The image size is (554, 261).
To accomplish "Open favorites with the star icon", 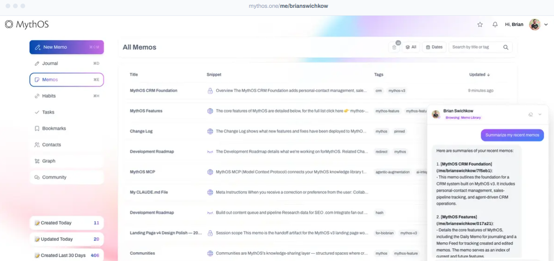I will 480,25.
